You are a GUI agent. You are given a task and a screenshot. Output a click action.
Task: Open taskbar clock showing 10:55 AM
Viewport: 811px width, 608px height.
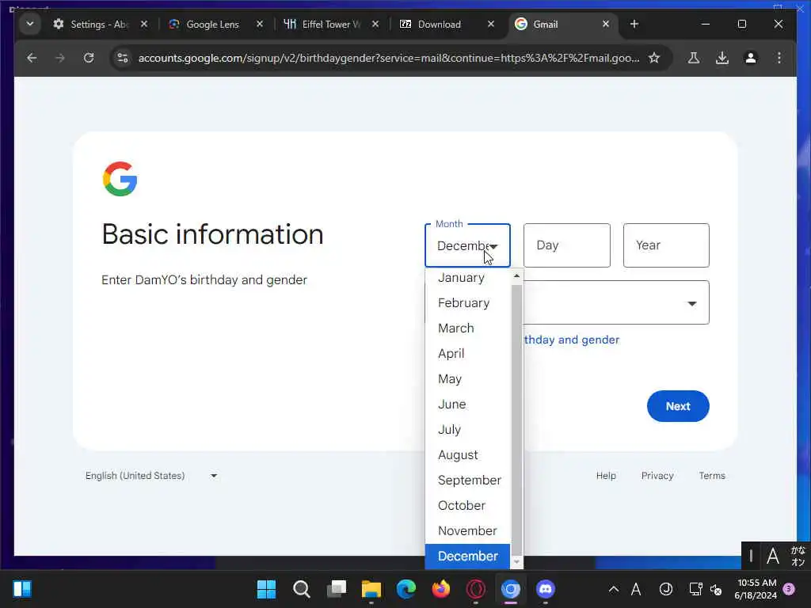pos(756,589)
